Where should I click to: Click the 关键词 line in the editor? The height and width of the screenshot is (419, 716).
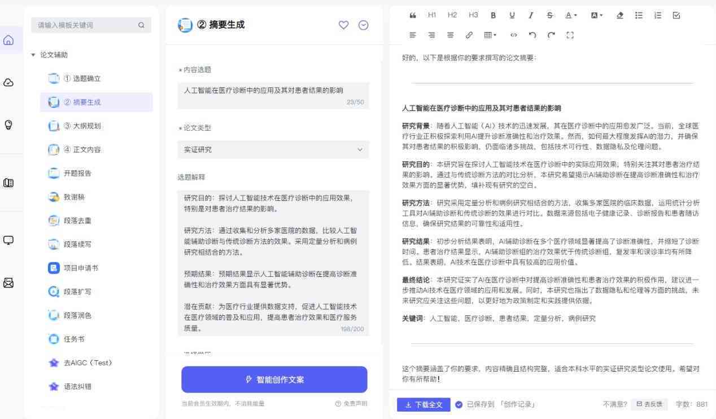click(x=499, y=319)
